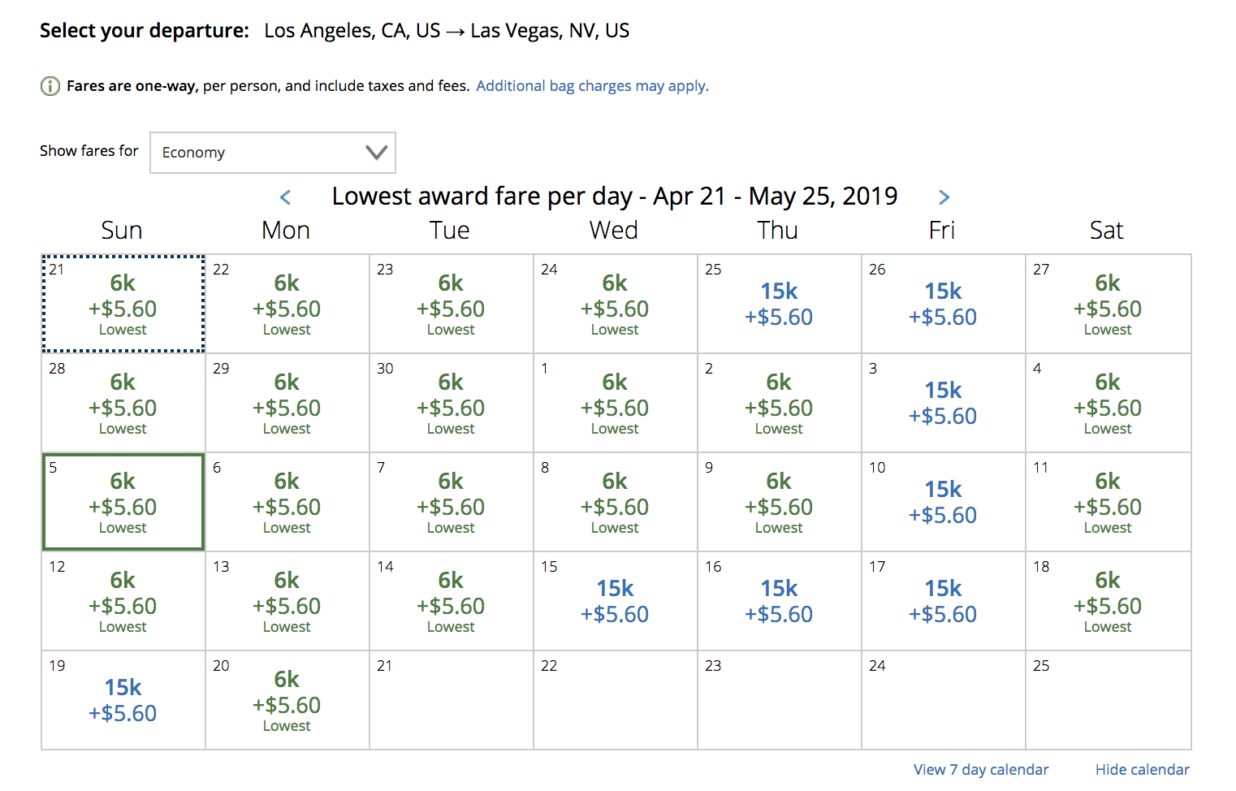The height and width of the screenshot is (791, 1236).
Task: Pick Saturday April 27 6k fare
Action: 1107,305
